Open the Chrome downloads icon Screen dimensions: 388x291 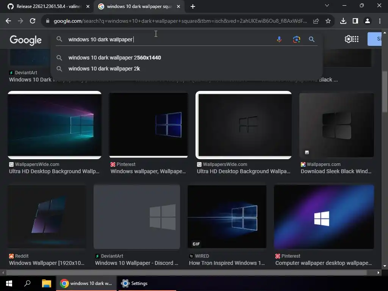343,21
